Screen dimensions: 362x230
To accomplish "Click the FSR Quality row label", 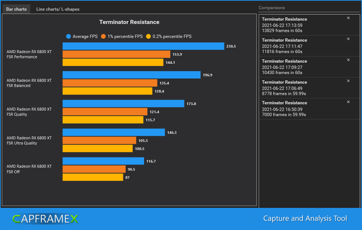I will coord(29,112).
